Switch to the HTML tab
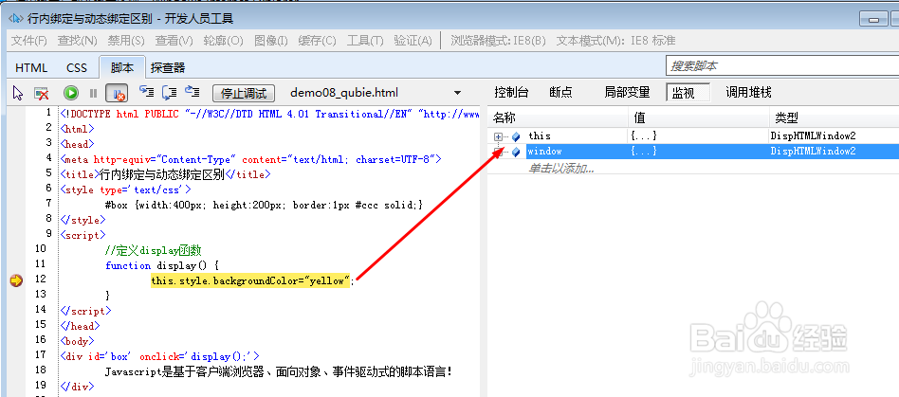Image resolution: width=899 pixels, height=397 pixels. tap(31, 67)
